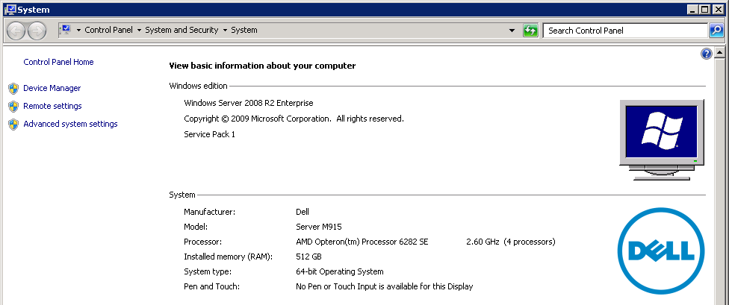Viewport: 729px width, 305px height.
Task: Click the manufacturer value Dell
Action: (303, 212)
